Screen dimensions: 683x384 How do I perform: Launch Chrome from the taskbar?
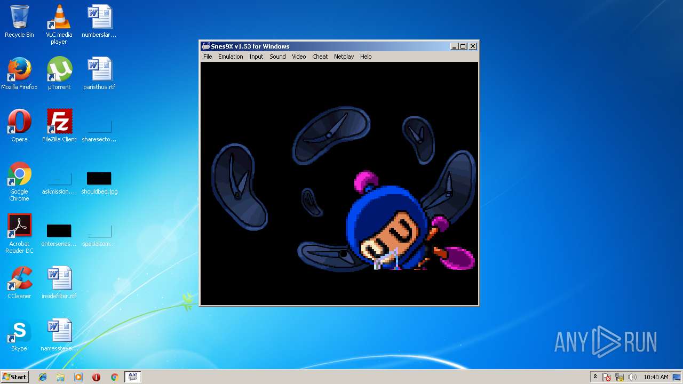[114, 377]
